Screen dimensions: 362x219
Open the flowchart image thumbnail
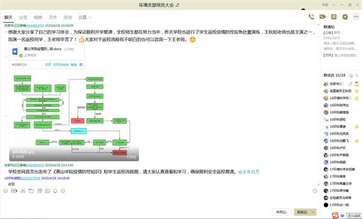[72, 108]
